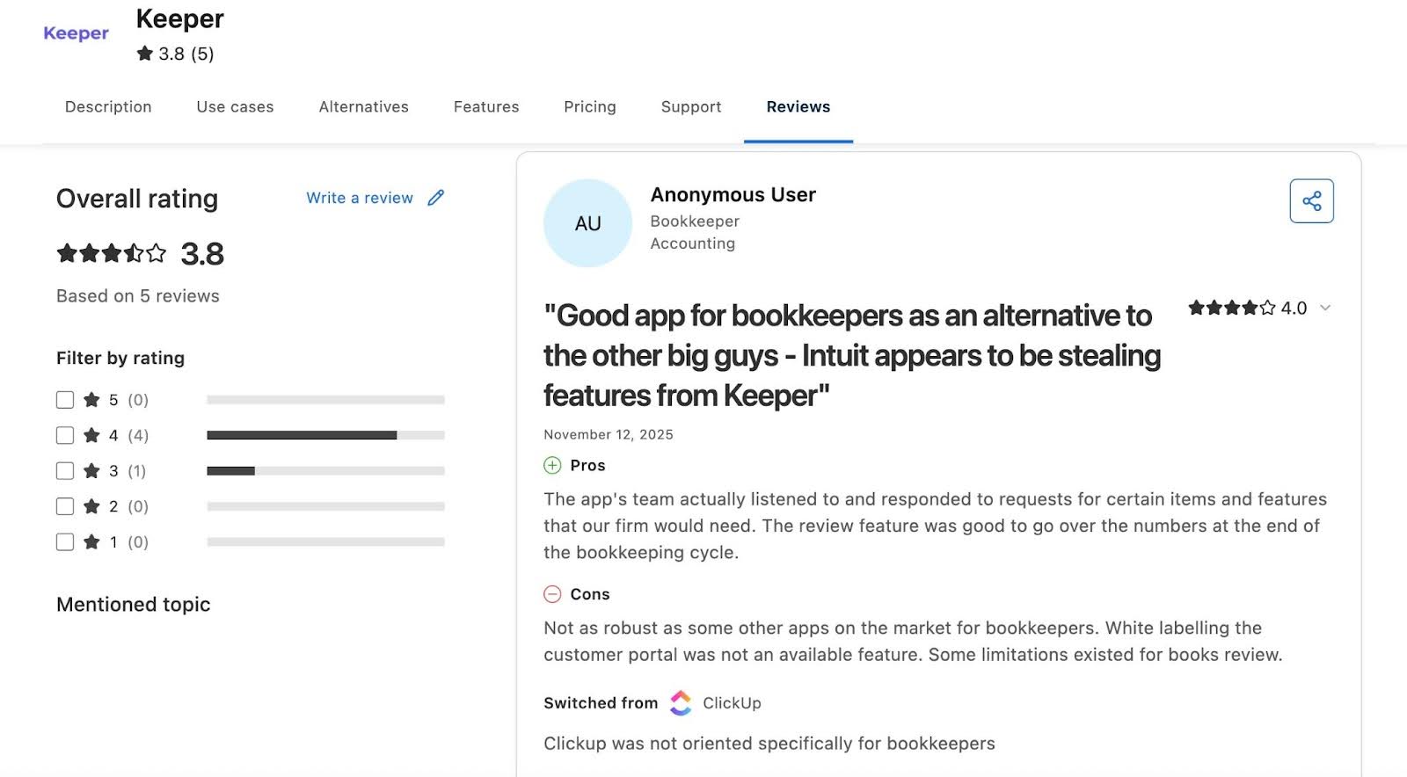Viewport: 1407px width, 777px height.
Task: Click the star icon in the 4-star filter row
Action: 91,435
